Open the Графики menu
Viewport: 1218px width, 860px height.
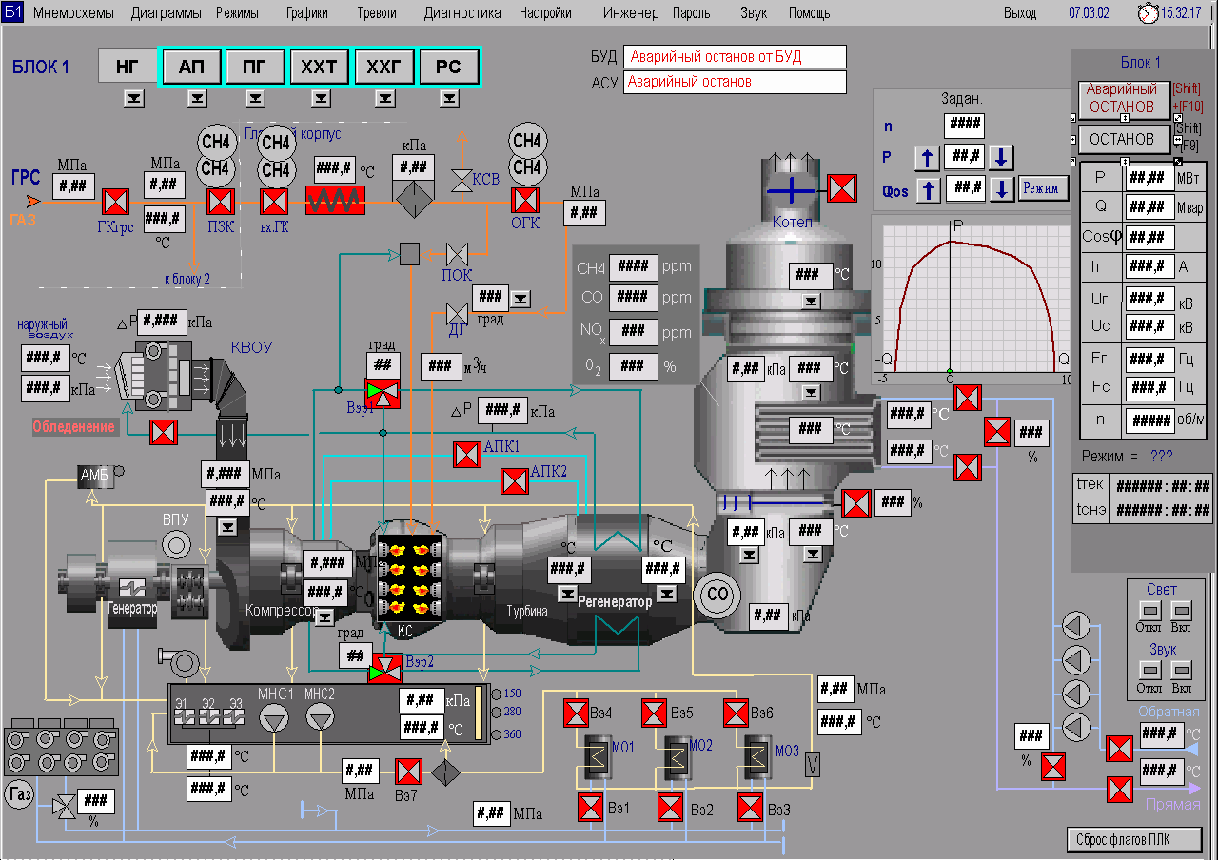(307, 13)
